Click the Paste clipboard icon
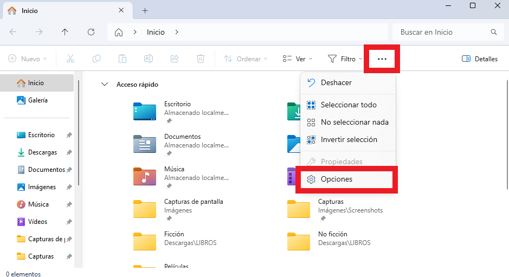 tap(123, 59)
